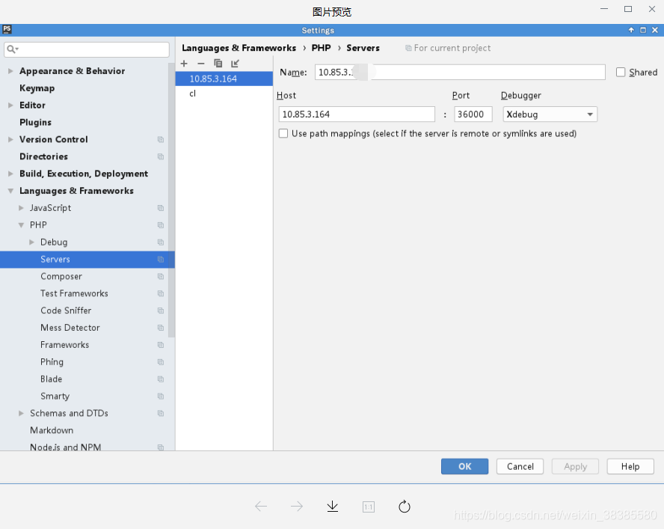
Task: Click project-level icon beside Phing
Action: point(161,362)
